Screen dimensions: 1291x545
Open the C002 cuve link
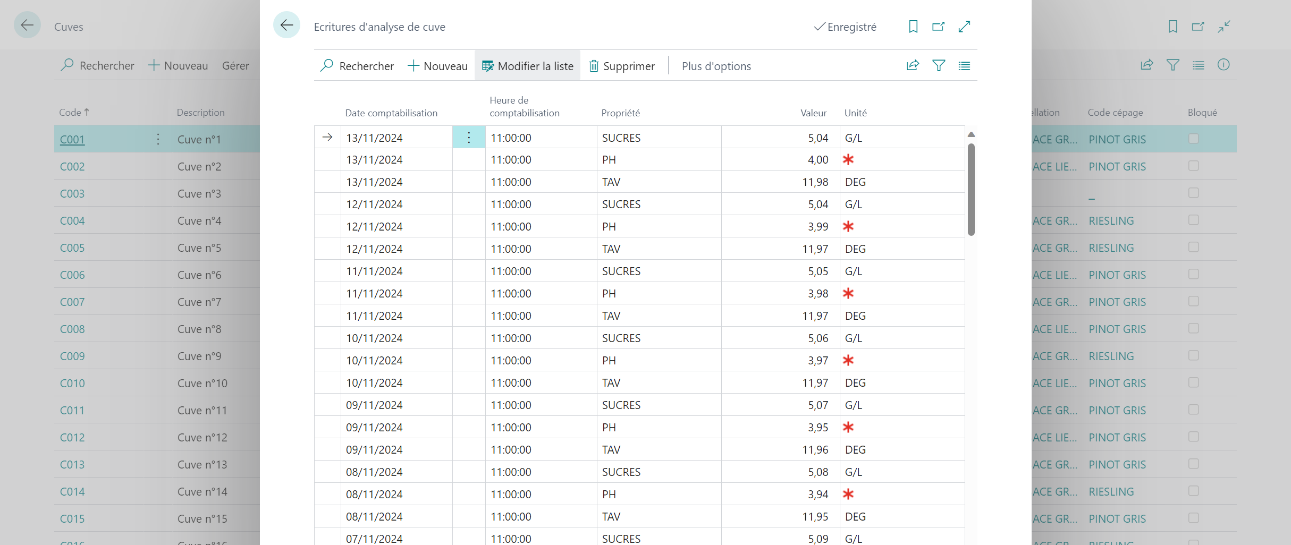click(x=72, y=166)
